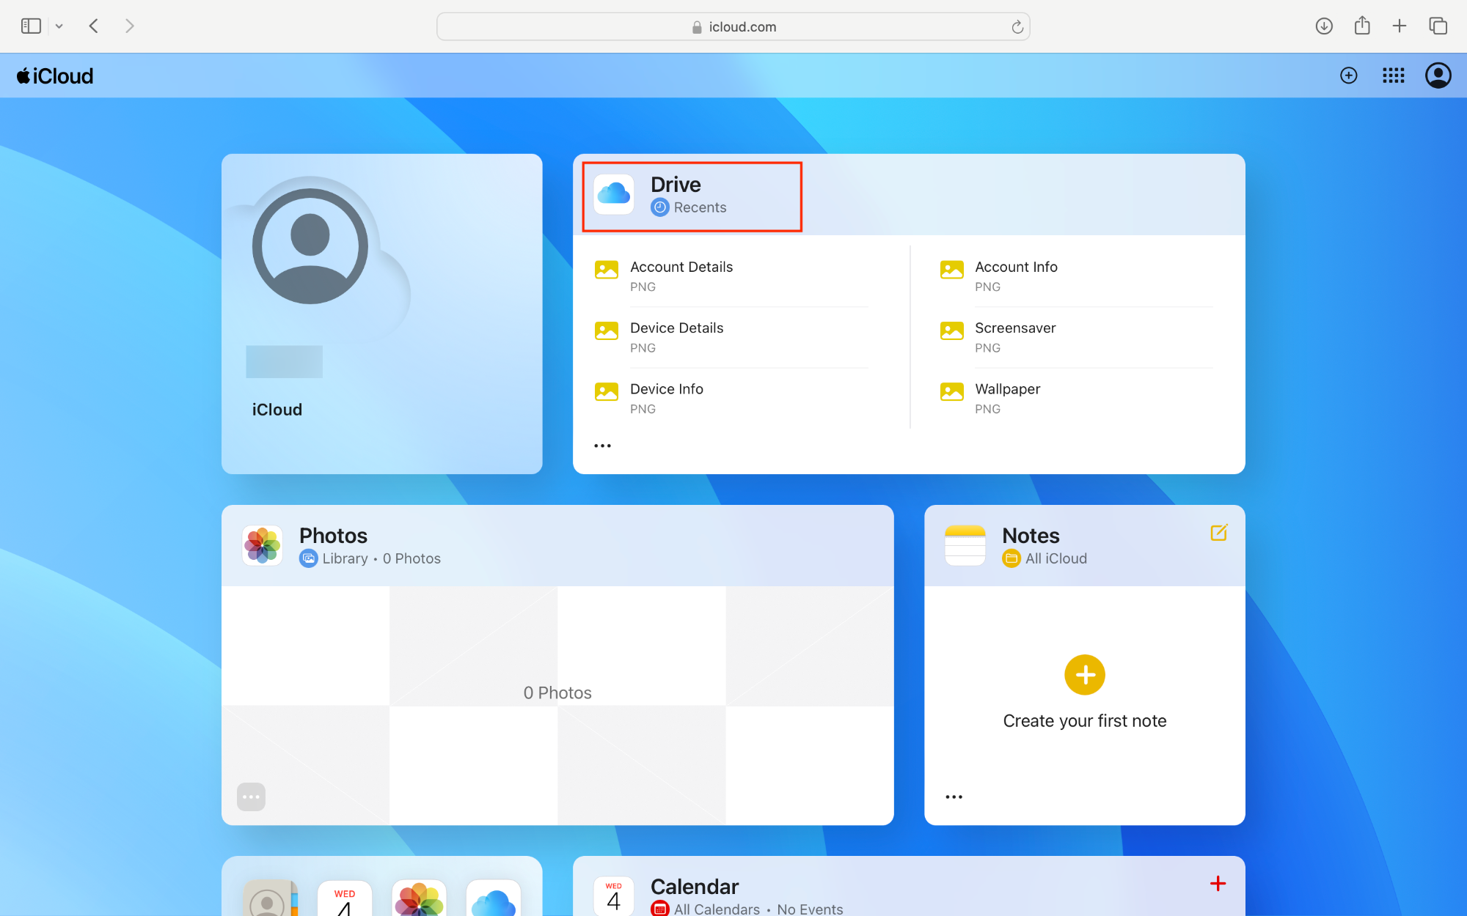Open the Drive tile more options
Image resolution: width=1467 pixels, height=916 pixels.
602,446
